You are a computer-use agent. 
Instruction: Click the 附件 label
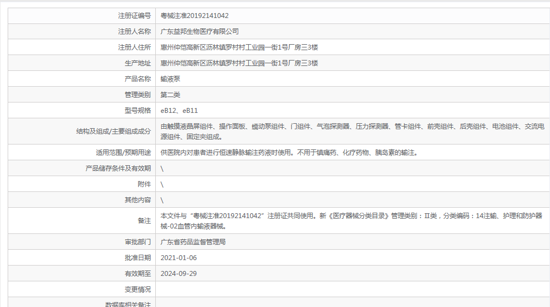[144, 184]
